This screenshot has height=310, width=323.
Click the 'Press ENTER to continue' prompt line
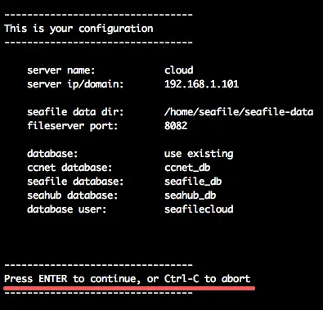(128, 279)
